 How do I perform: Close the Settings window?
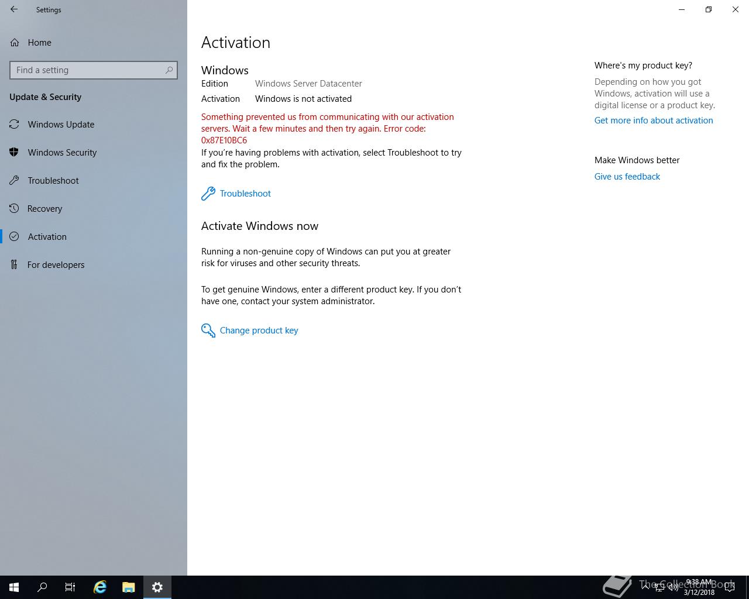tap(736, 9)
